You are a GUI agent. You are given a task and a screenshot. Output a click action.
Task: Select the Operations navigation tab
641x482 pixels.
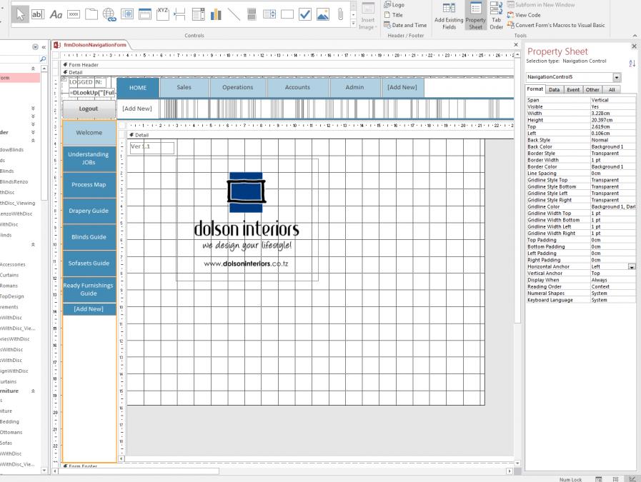(237, 87)
